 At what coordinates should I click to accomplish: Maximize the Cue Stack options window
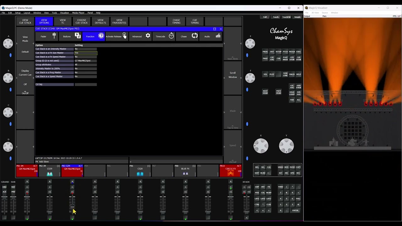[215, 29]
